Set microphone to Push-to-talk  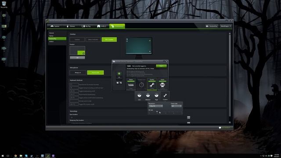95,72
